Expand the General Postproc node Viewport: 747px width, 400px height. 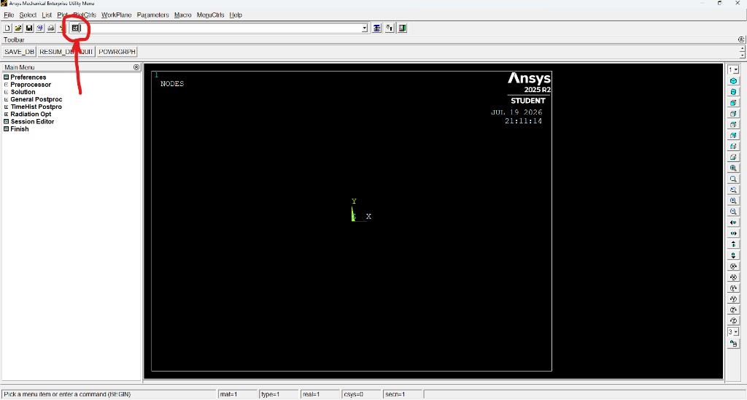[x=6, y=99]
